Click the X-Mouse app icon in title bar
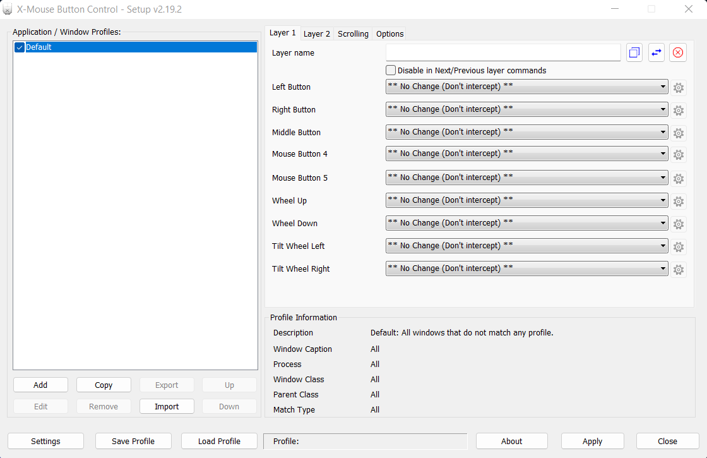The image size is (707, 458). pos(7,9)
